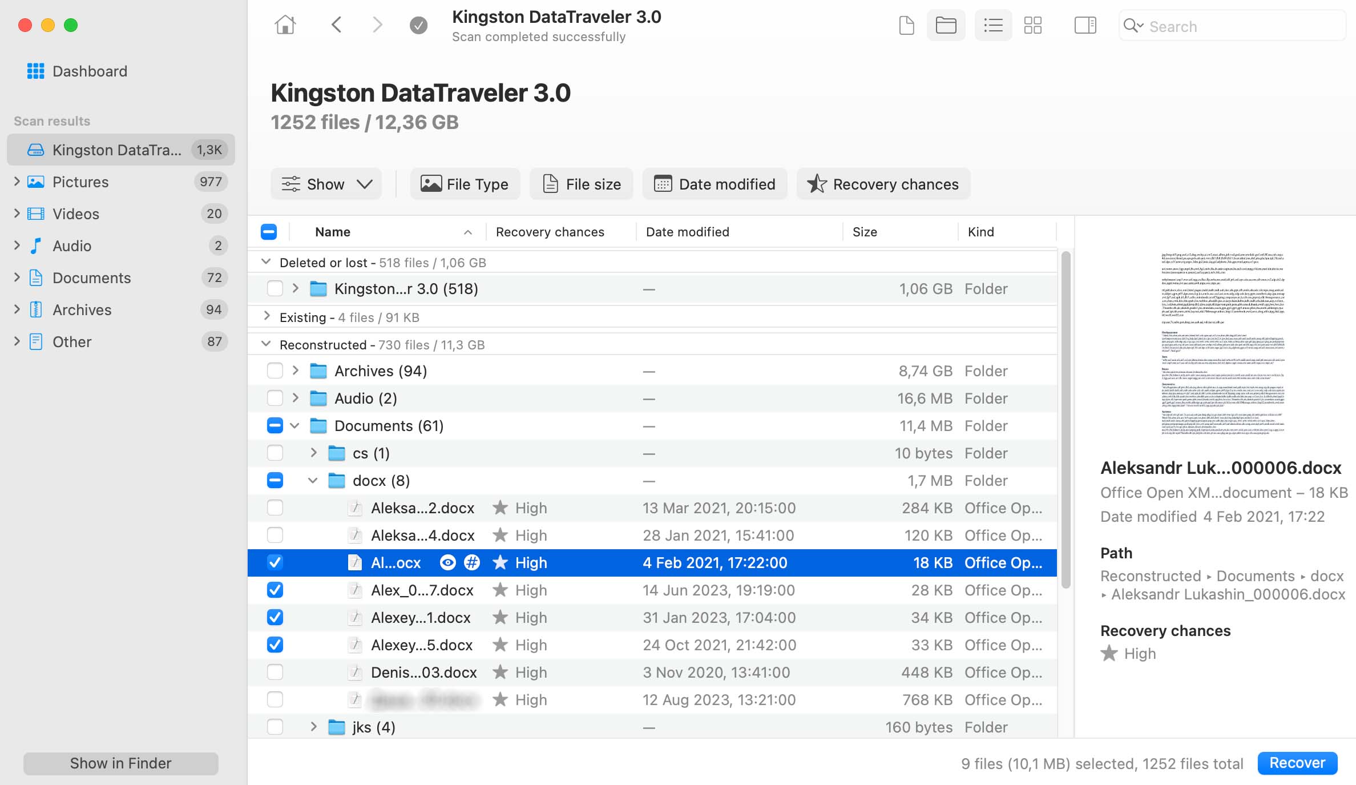Select the list view icon
Image resolution: width=1356 pixels, height=785 pixels.
992,25
